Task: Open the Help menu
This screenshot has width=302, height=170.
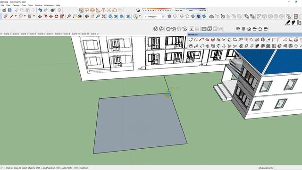Action: tap(58, 5)
